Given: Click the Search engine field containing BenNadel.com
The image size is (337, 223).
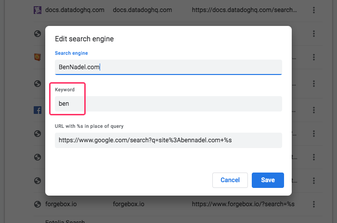Looking at the screenshot, I should (x=168, y=67).
